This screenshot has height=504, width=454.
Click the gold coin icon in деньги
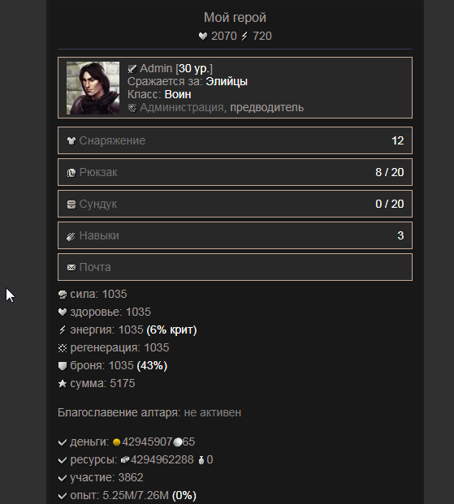116,442
